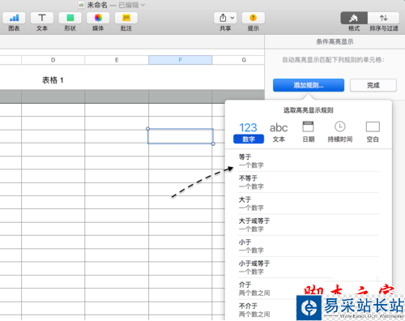This screenshot has width=405, height=321.
Task: Click the Add Rule (添加规则...) button
Action: pyautogui.click(x=309, y=85)
